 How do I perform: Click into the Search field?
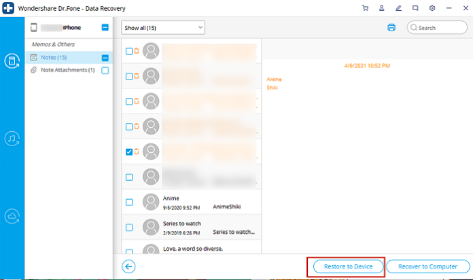click(437, 27)
